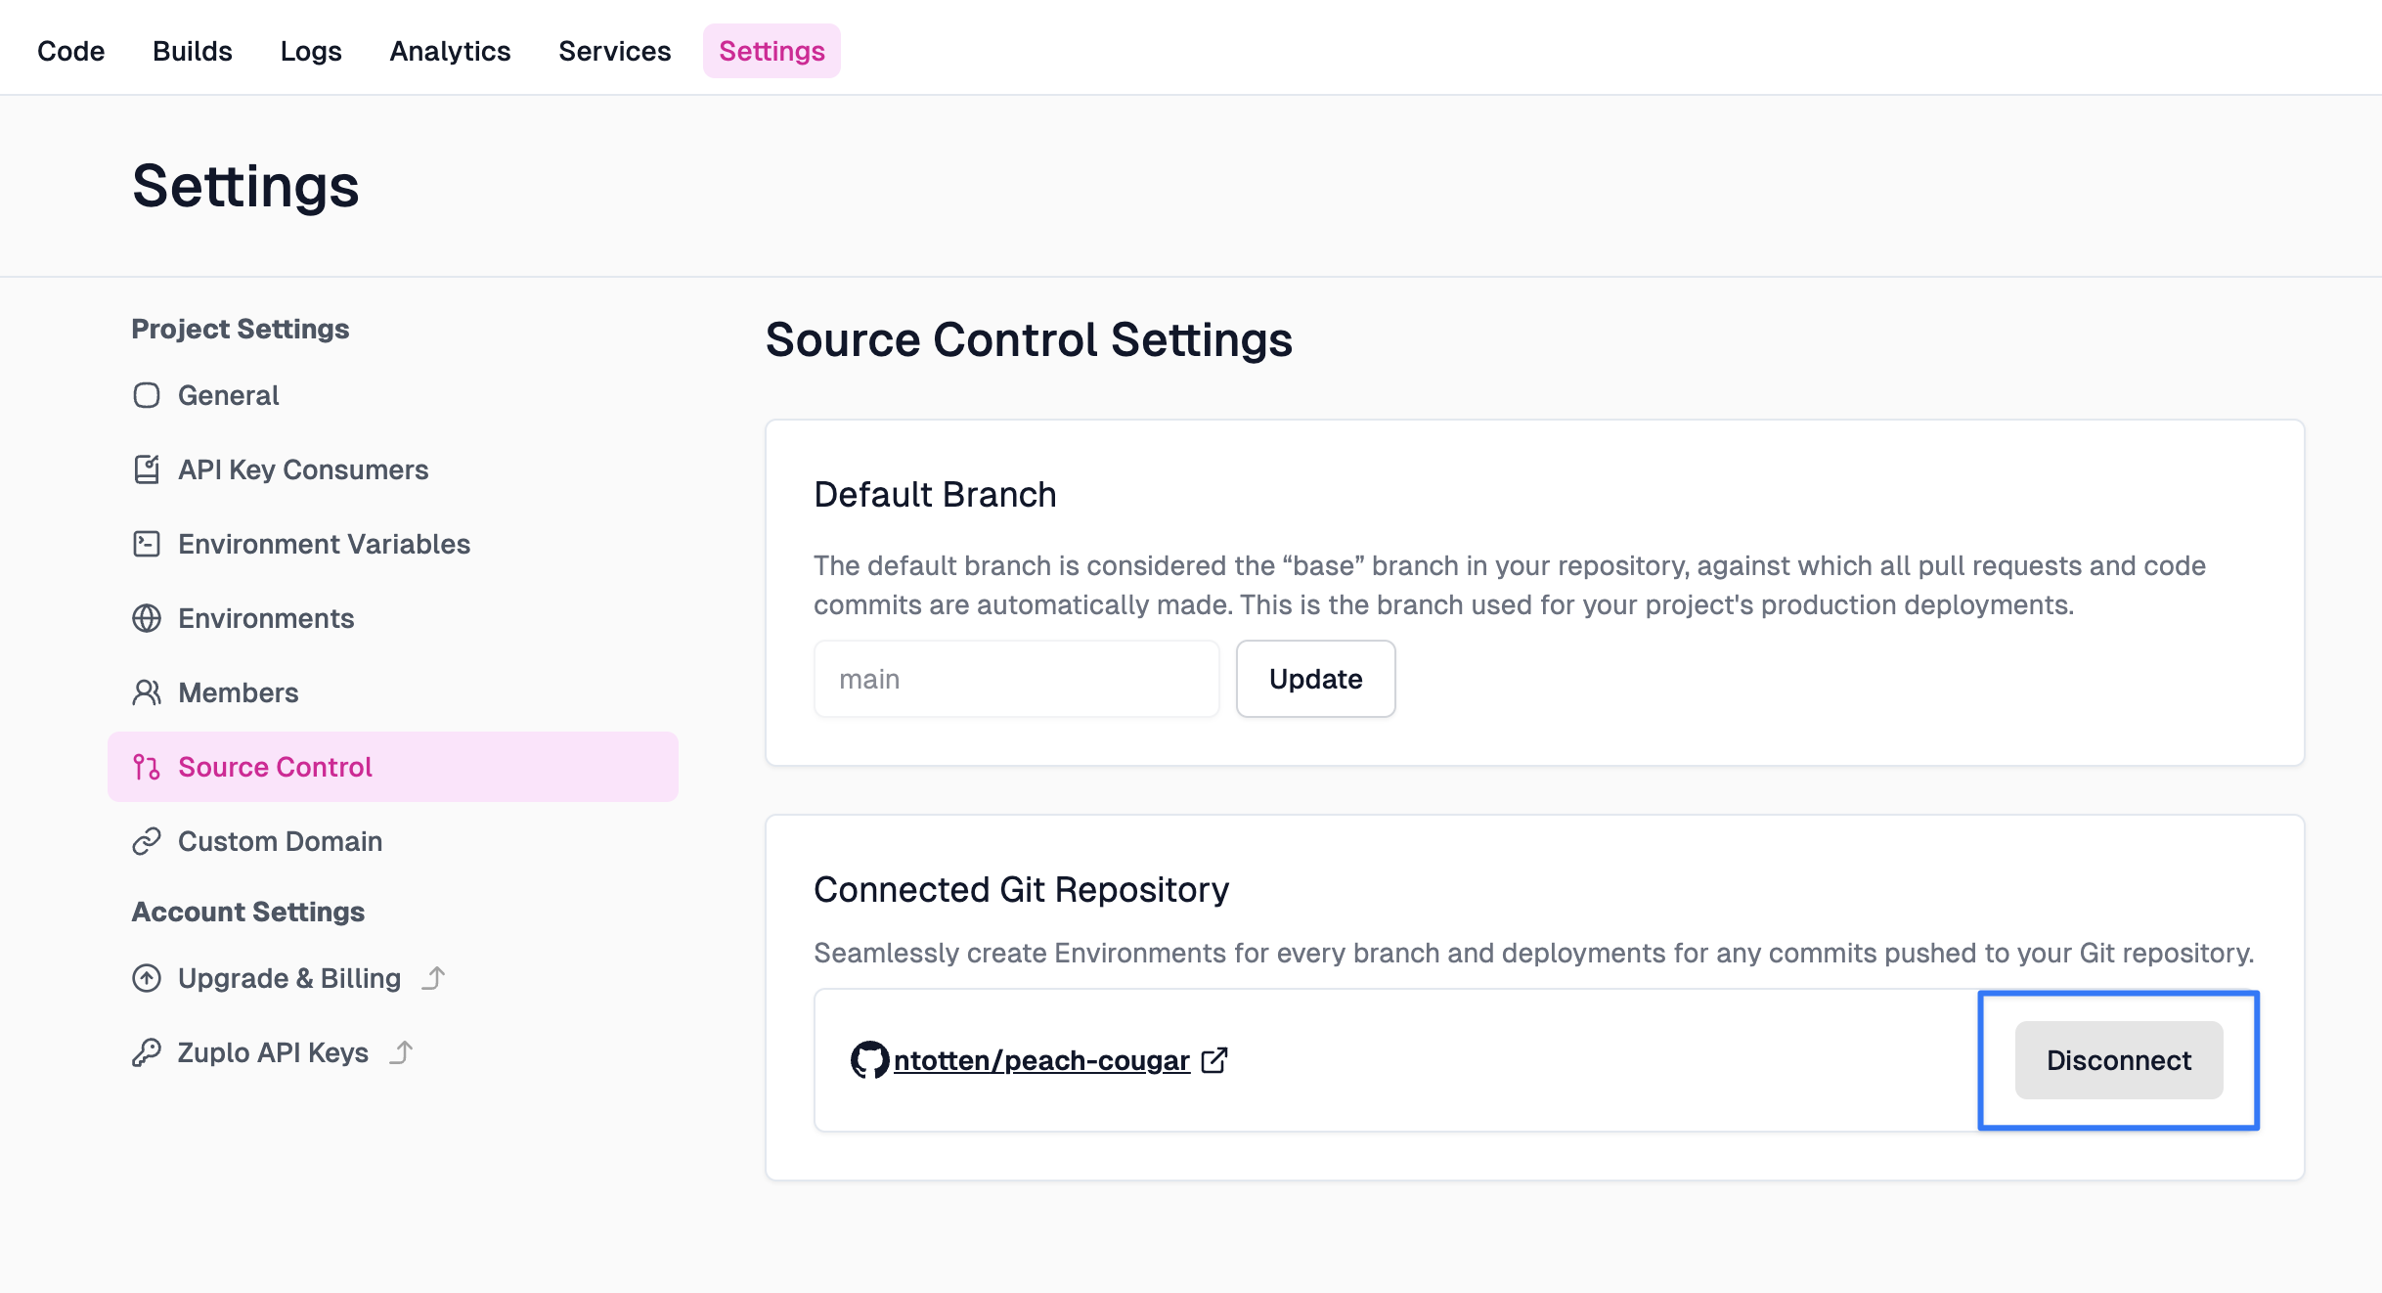This screenshot has height=1293, width=2382.
Task: Click the General settings icon
Action: click(x=145, y=395)
